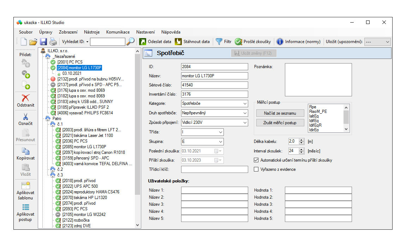This screenshot has width=406, height=247.
Task: Open the Soubor menu
Action: pos(26,32)
